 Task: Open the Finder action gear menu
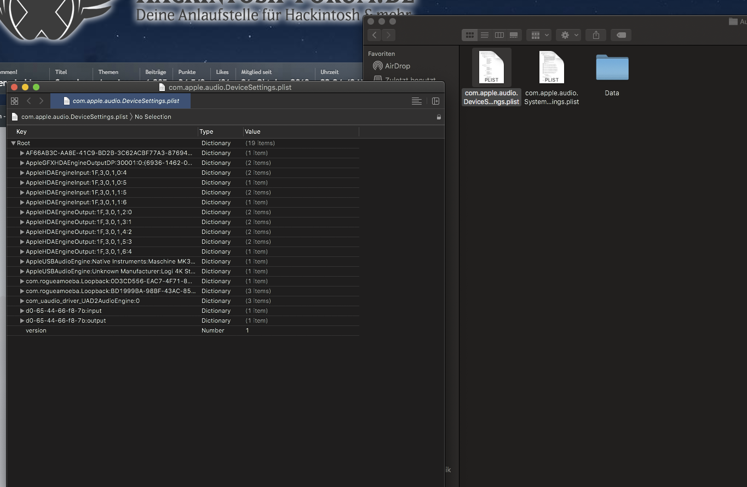[568, 35]
